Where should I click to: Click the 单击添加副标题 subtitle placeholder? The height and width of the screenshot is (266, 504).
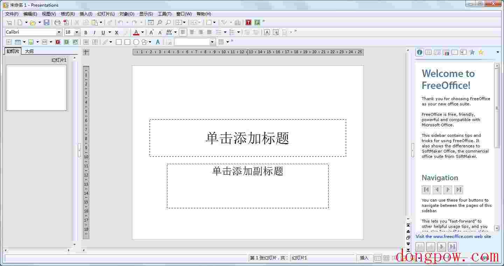point(247,186)
